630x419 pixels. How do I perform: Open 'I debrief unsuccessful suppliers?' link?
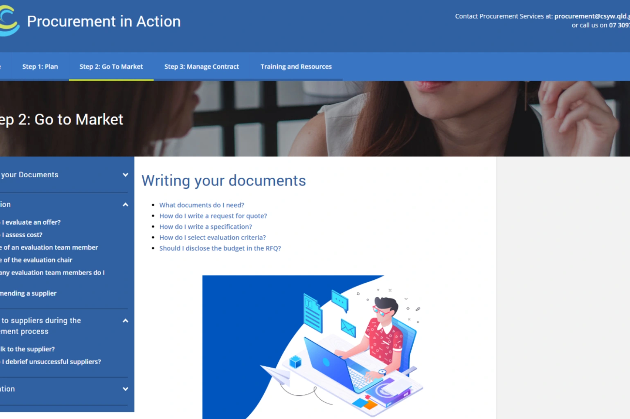click(50, 362)
